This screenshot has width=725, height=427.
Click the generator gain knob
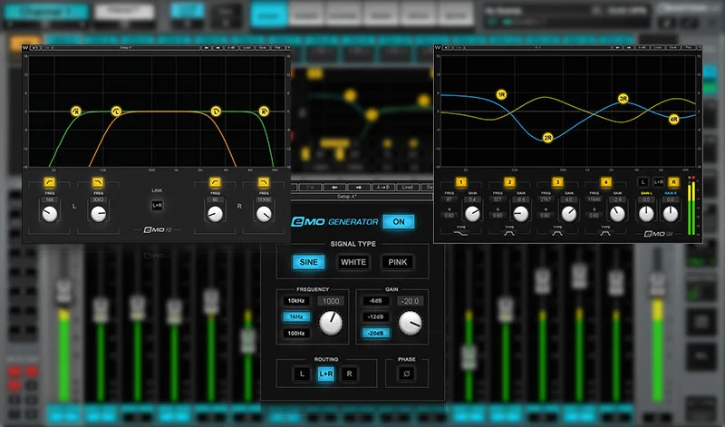[x=411, y=323]
